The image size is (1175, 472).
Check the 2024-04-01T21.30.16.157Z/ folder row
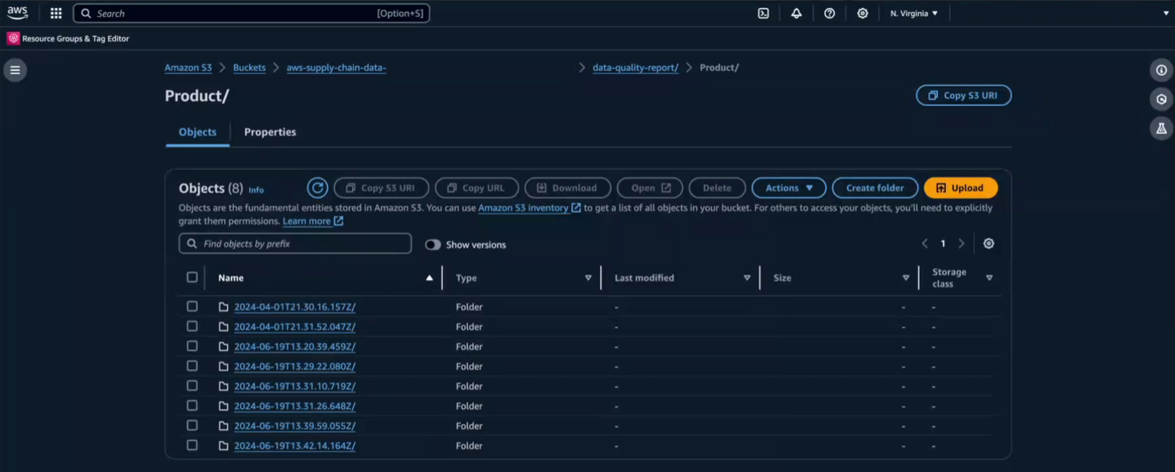(x=192, y=306)
